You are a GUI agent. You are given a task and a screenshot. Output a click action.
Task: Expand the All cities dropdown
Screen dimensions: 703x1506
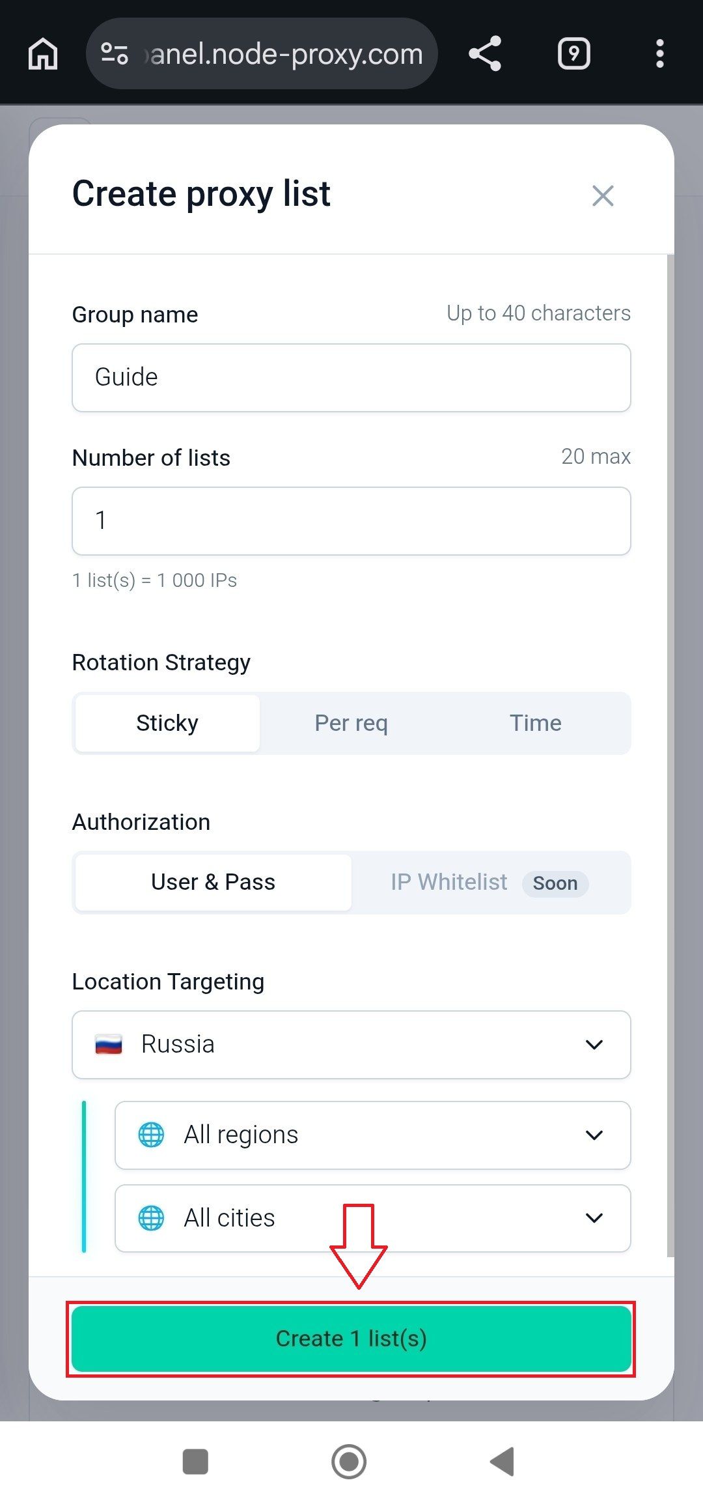click(x=373, y=1218)
